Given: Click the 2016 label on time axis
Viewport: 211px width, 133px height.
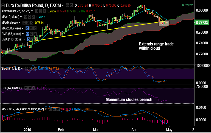Looking at the screenshot, I should (x=27, y=130).
